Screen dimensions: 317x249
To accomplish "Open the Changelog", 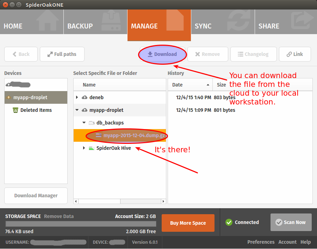I will 253,54.
